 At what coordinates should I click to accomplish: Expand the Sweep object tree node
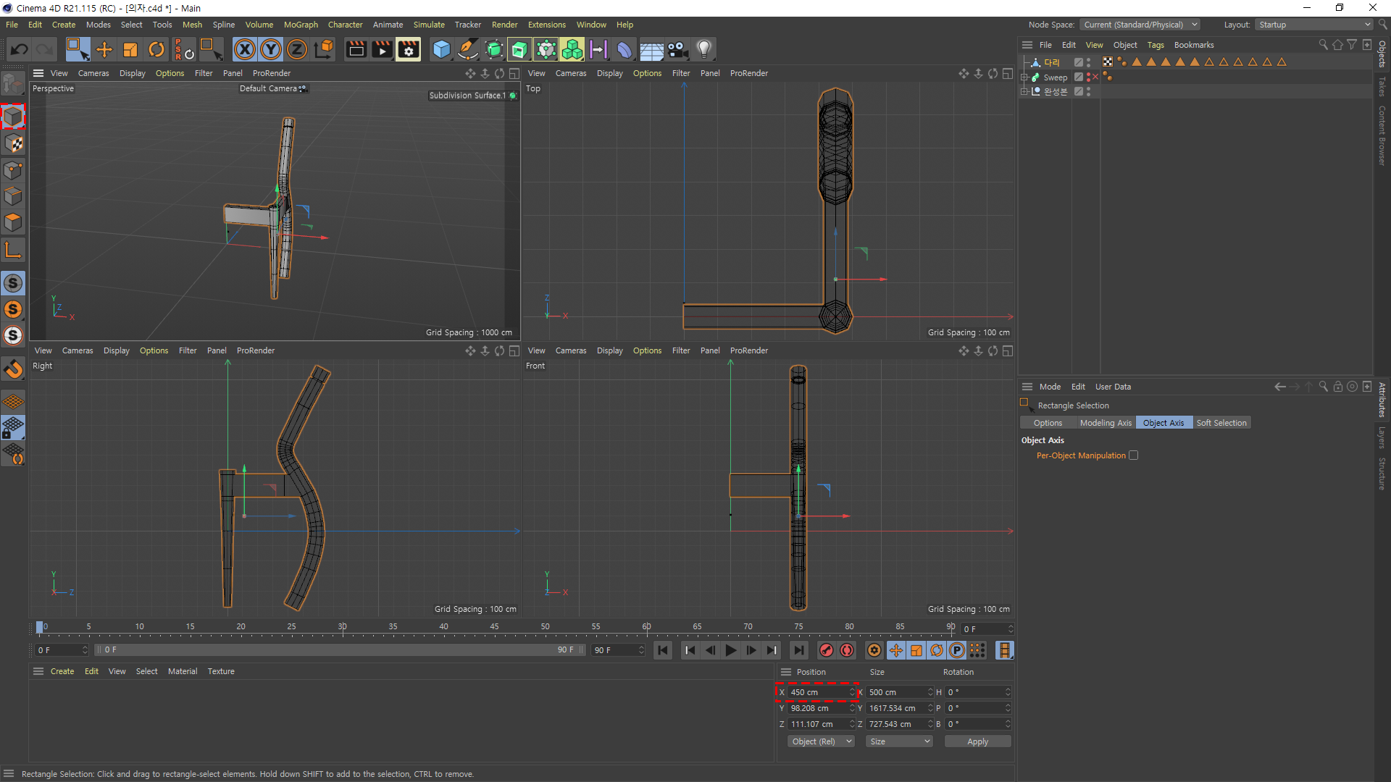[1024, 77]
